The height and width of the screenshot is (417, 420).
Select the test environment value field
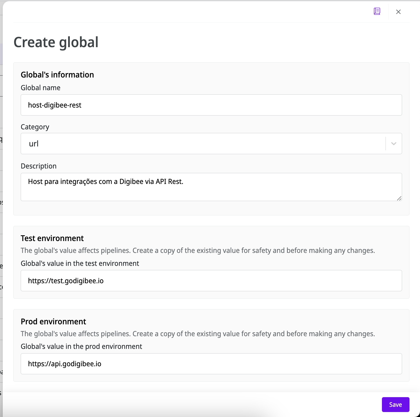point(211,281)
